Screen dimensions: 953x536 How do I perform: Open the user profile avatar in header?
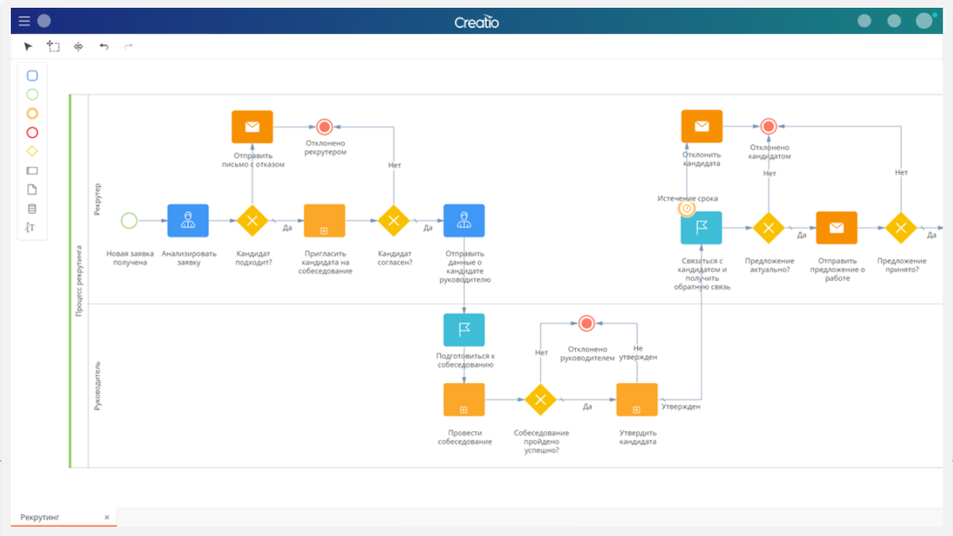tap(924, 21)
